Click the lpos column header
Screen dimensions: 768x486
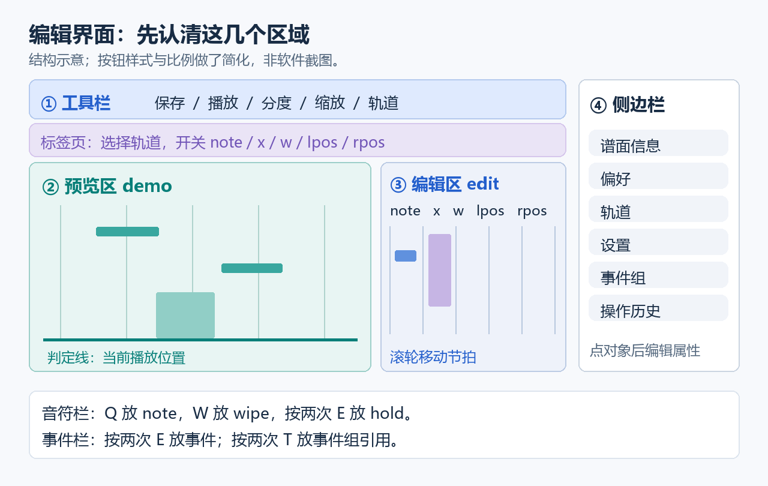[x=491, y=211]
